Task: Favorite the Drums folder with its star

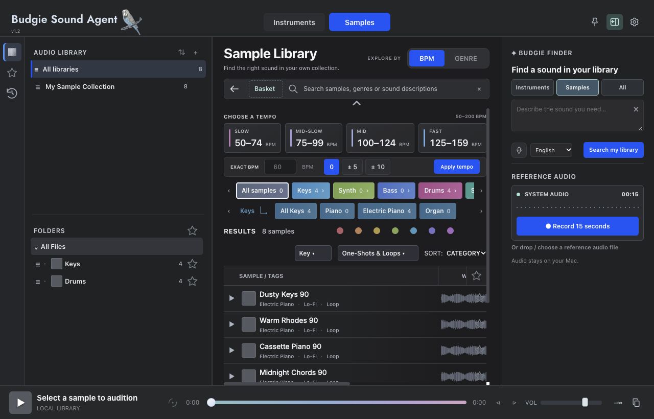Action: click(x=192, y=282)
